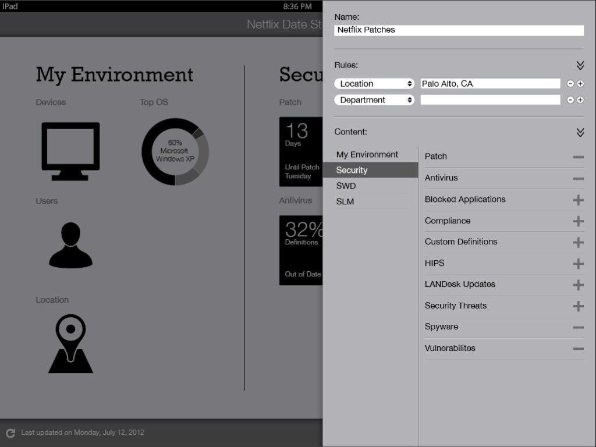Click the Top OS label
Screen dimensions: 596x447
(154, 102)
